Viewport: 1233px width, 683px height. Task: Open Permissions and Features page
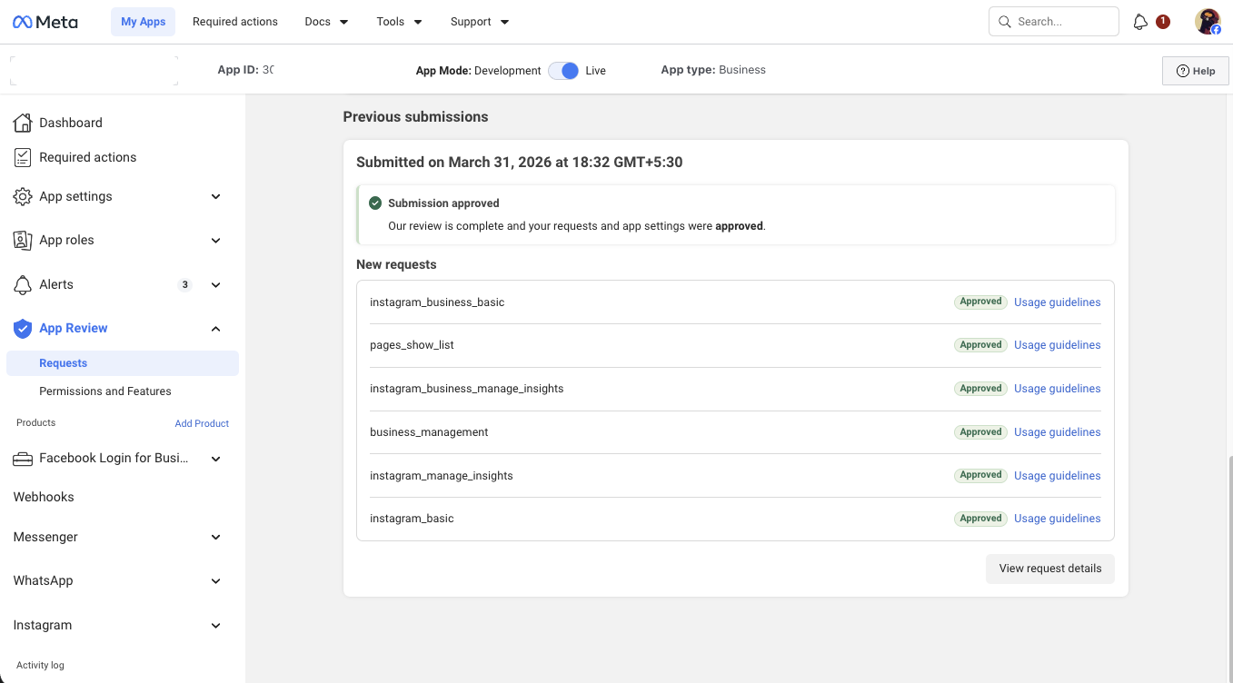click(105, 391)
